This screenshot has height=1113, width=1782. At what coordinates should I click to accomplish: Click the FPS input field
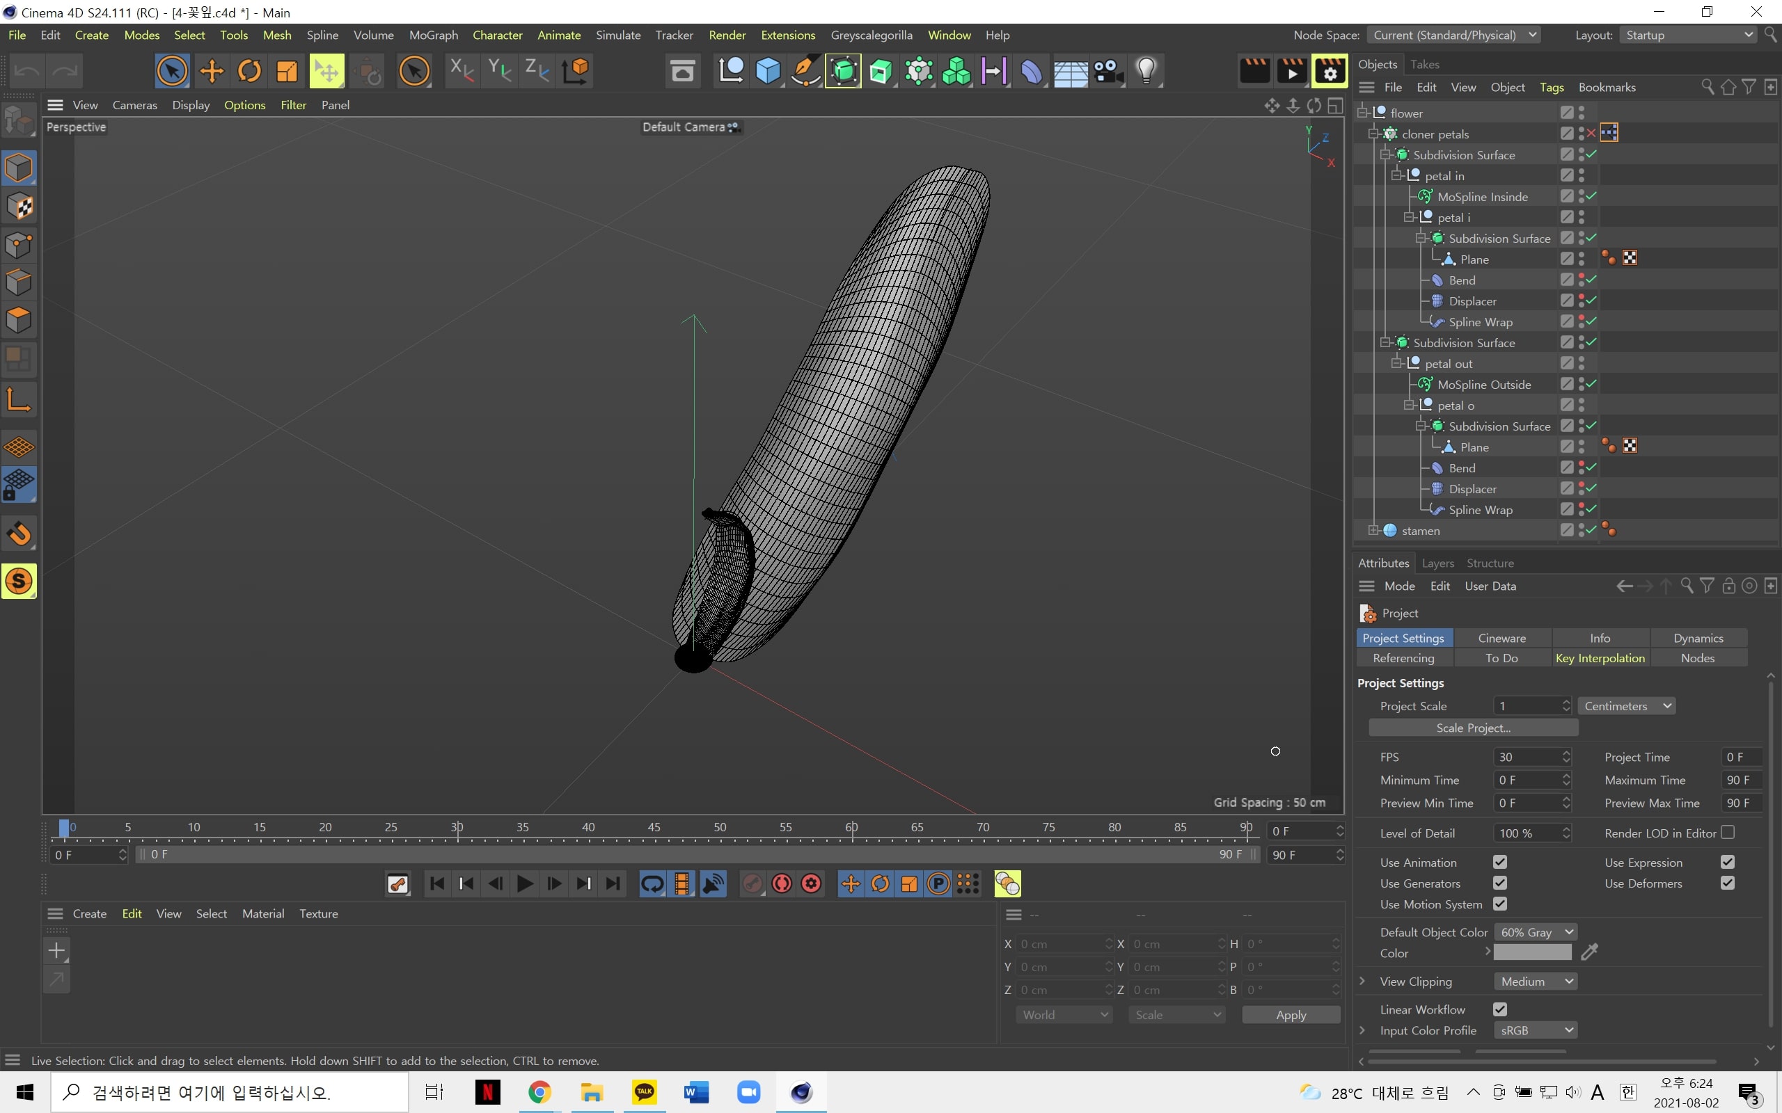pos(1531,758)
